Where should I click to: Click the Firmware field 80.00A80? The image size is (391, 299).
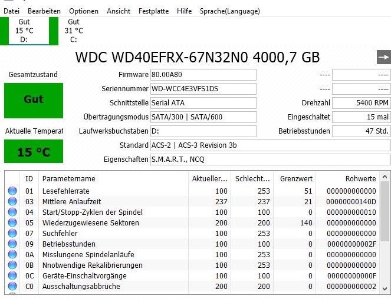(x=203, y=75)
